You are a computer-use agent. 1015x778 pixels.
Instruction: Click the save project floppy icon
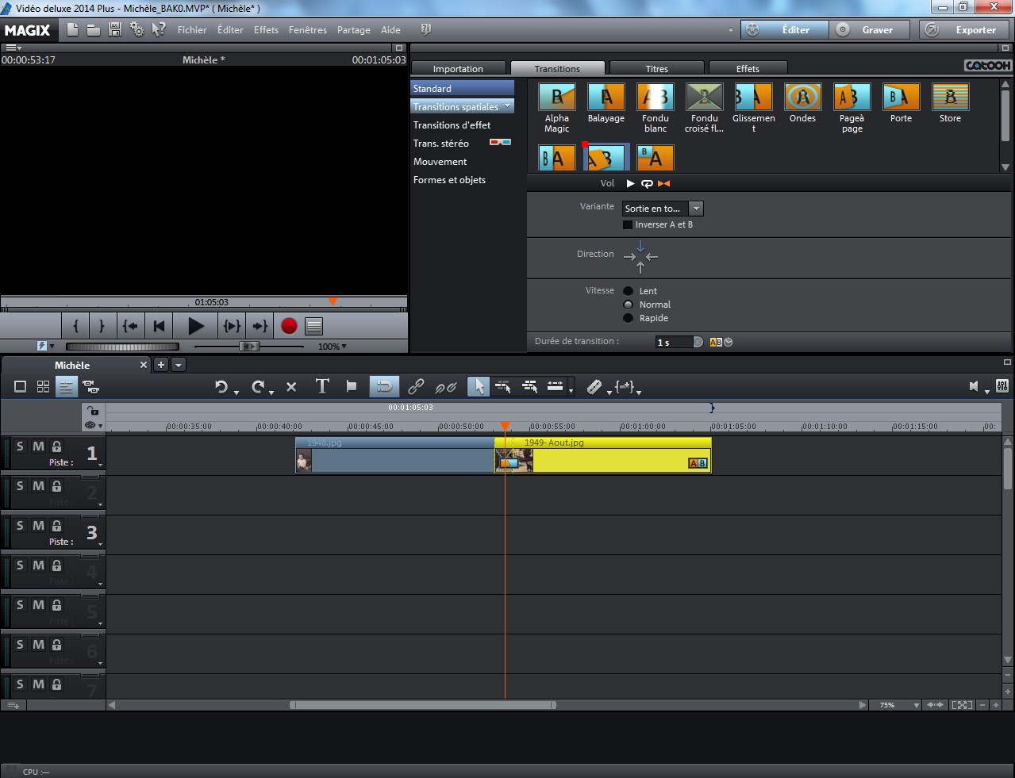[x=115, y=29]
